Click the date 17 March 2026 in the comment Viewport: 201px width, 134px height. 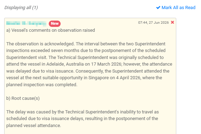click(x=106, y=64)
